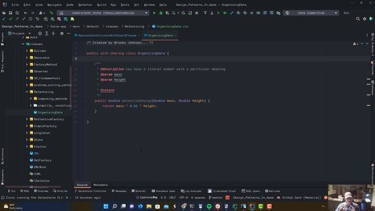Close the OrganizingData editor tab
Screen dimensions: 375x211
(x=176, y=35)
